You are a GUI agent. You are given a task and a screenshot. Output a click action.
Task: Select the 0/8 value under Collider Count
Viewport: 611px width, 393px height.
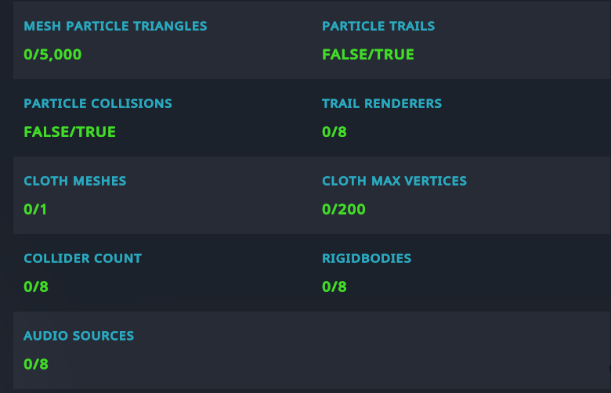[36, 287]
